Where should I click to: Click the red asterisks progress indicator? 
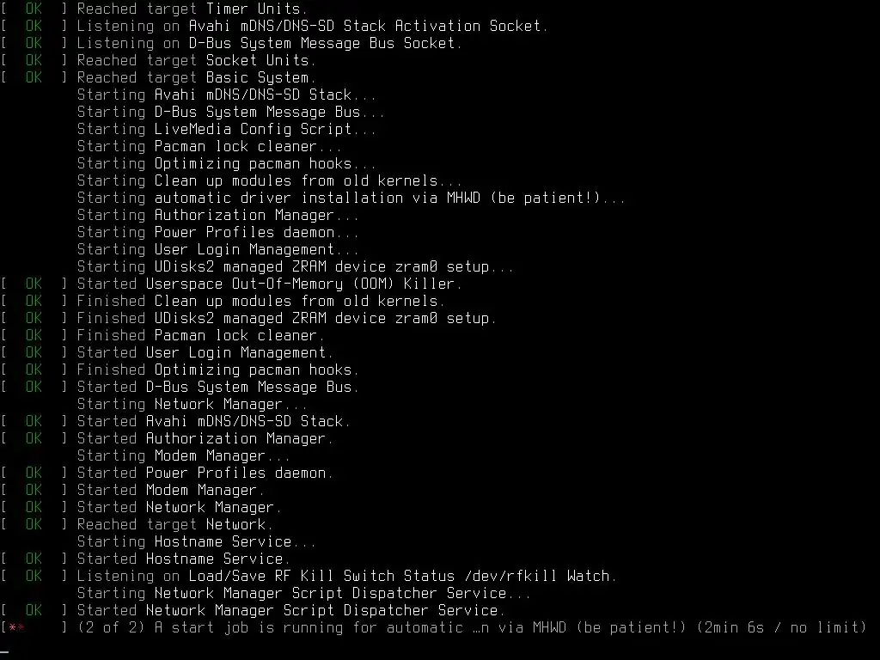point(17,627)
